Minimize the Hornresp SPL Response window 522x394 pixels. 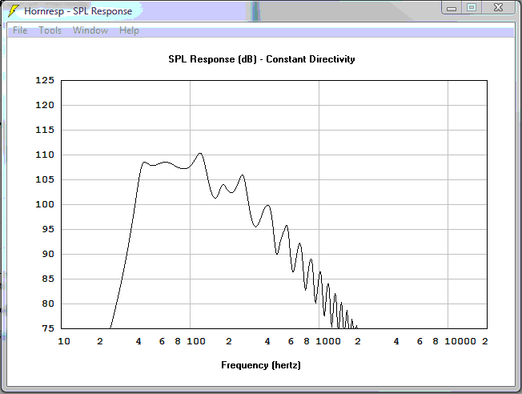point(452,8)
